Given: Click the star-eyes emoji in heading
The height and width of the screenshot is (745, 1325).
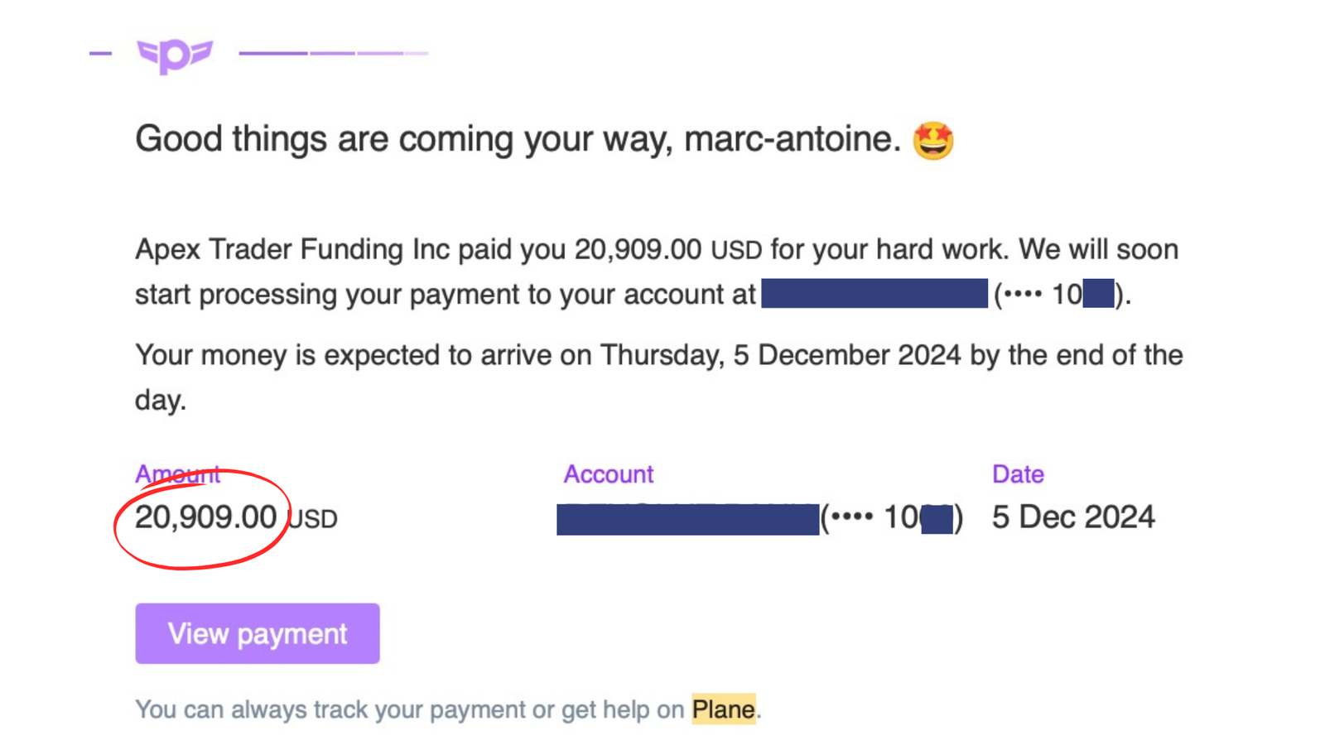Looking at the screenshot, I should (933, 140).
